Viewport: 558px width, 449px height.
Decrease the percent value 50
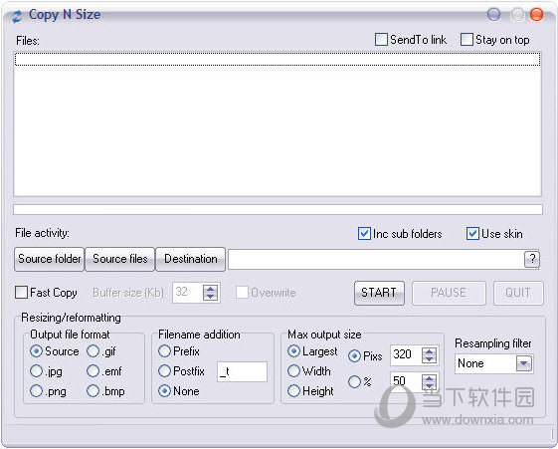429,386
